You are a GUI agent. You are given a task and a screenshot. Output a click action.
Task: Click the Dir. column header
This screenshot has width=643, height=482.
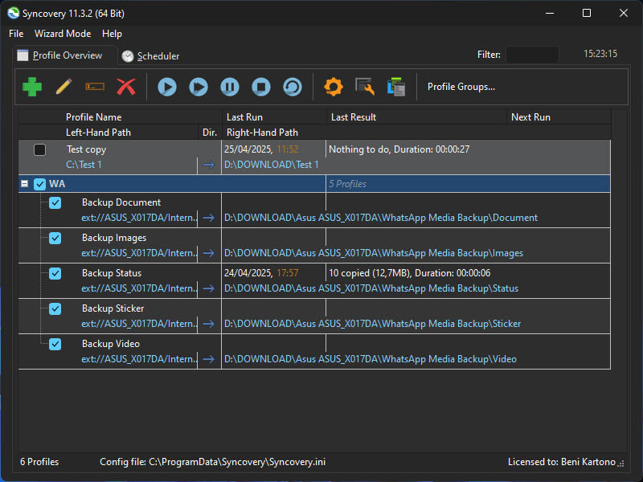[210, 133]
